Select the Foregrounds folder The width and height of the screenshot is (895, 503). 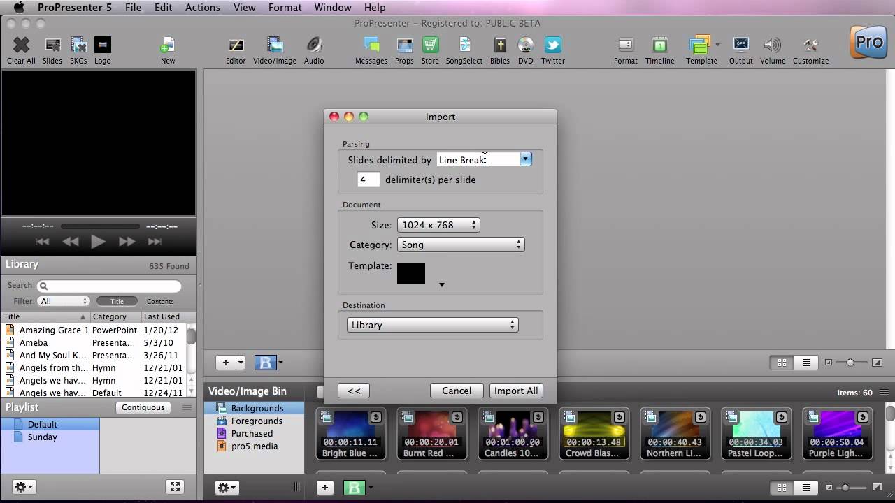pyautogui.click(x=257, y=421)
